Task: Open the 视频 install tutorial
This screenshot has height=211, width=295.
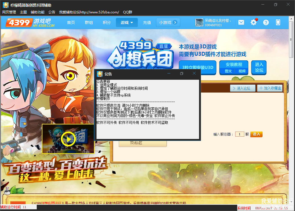Action: 242,71
